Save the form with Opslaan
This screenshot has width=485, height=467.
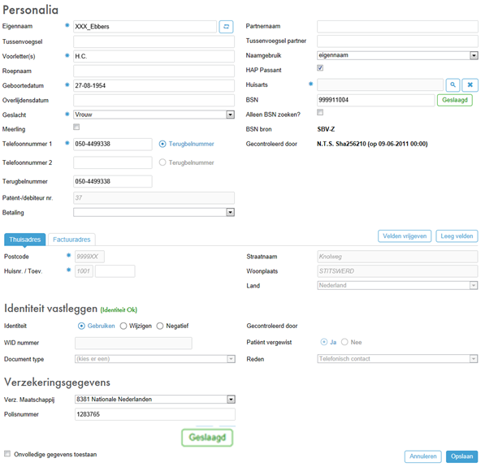click(461, 456)
